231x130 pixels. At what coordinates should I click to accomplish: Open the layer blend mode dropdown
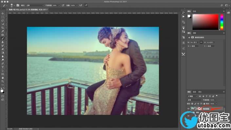(194, 100)
